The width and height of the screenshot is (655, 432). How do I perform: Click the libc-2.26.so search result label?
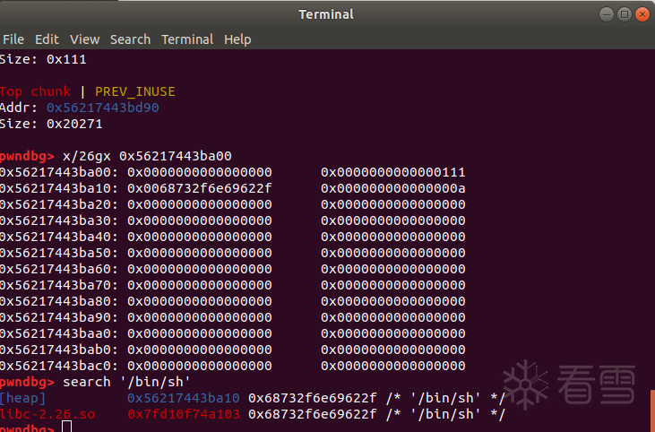47,414
